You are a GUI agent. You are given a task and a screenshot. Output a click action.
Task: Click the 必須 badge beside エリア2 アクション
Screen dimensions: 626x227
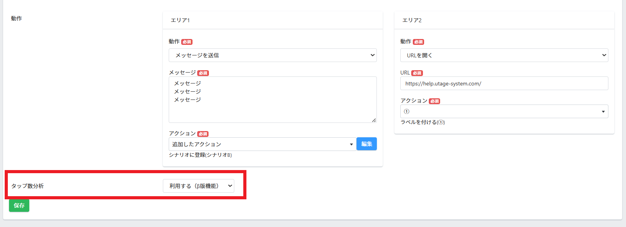tap(434, 101)
